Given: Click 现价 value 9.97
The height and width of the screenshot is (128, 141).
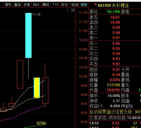Looking at the screenshot, I should pos(116,70).
